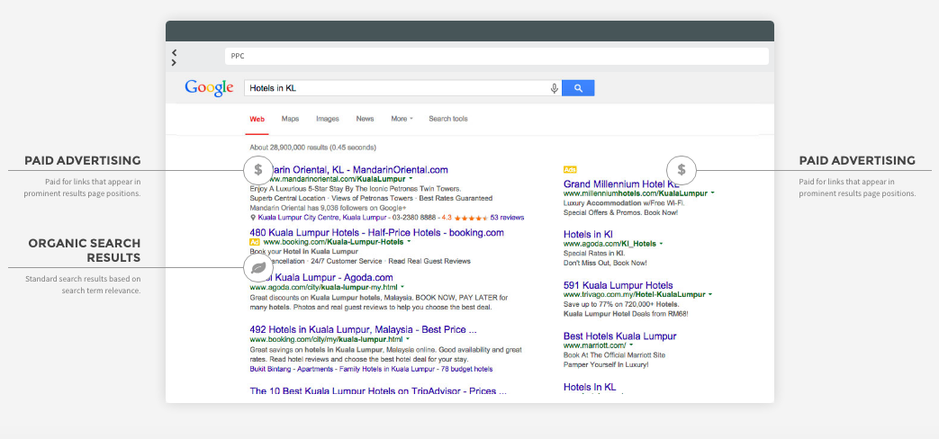Open the News tab

click(x=365, y=119)
